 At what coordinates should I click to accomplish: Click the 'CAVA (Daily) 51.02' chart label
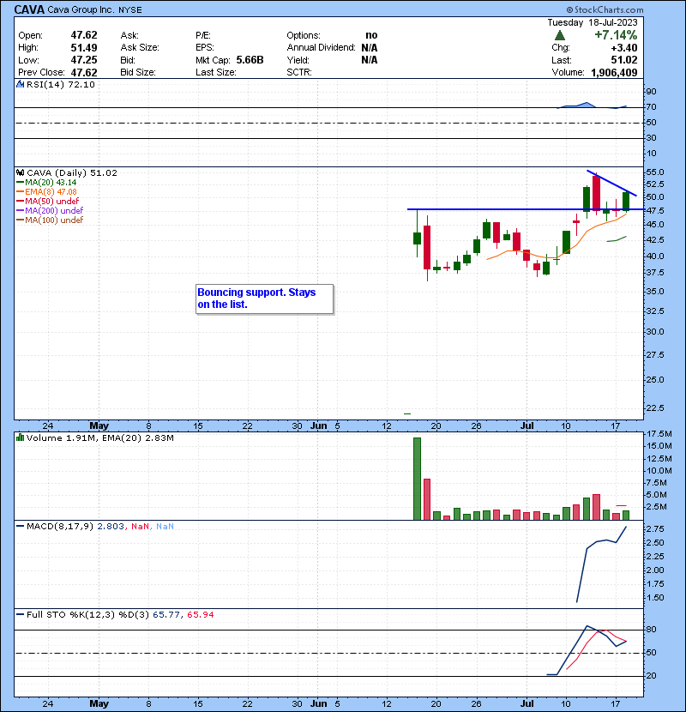72,172
